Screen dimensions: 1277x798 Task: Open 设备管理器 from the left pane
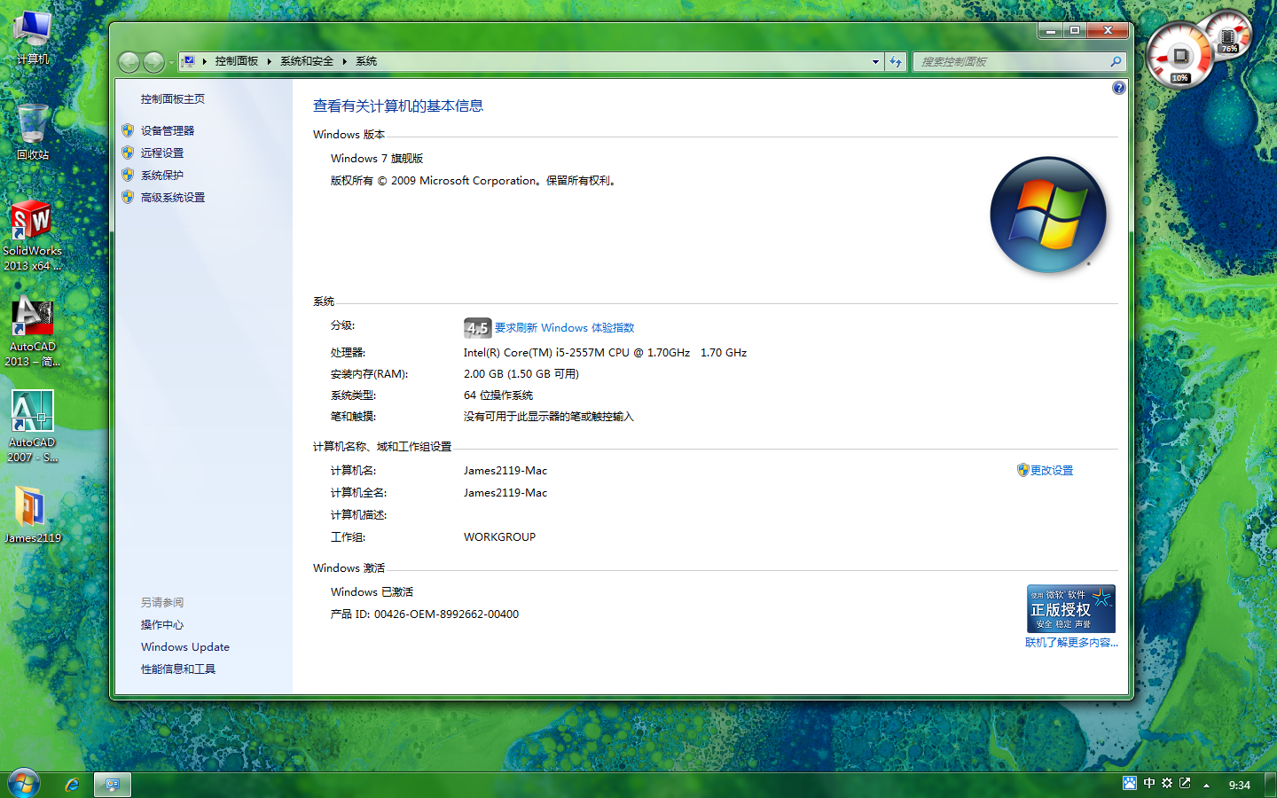[x=168, y=130]
